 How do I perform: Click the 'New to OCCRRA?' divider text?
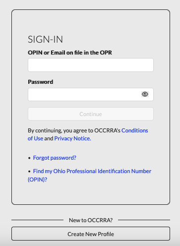(x=91, y=220)
